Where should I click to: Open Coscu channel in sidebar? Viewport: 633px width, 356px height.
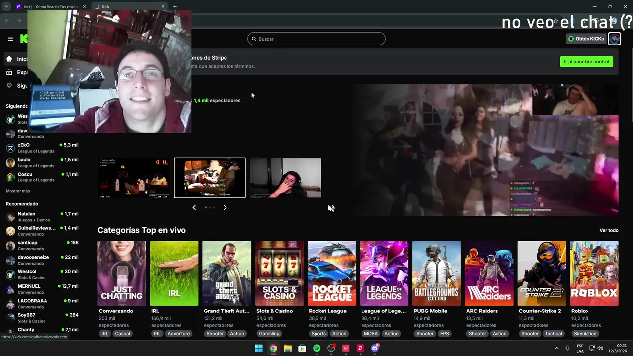click(42, 177)
